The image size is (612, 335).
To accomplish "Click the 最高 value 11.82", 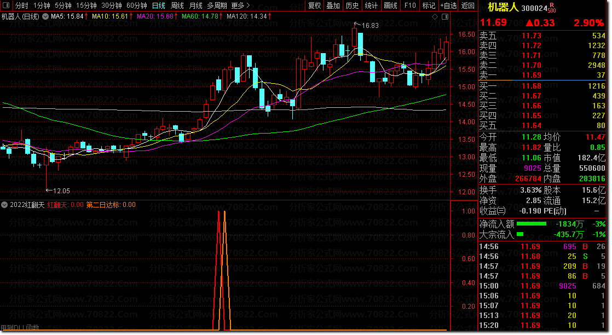I will (532, 148).
